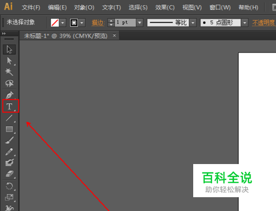Open the stroke color dropdown arrow
This screenshot has width=276, height=211.
click(x=82, y=23)
